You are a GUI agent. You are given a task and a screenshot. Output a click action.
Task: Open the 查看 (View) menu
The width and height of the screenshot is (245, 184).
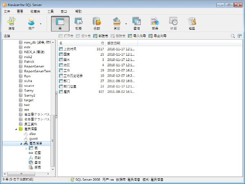pos(20,11)
